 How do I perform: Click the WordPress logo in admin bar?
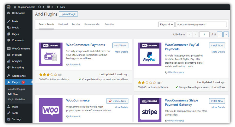coord(9,7)
